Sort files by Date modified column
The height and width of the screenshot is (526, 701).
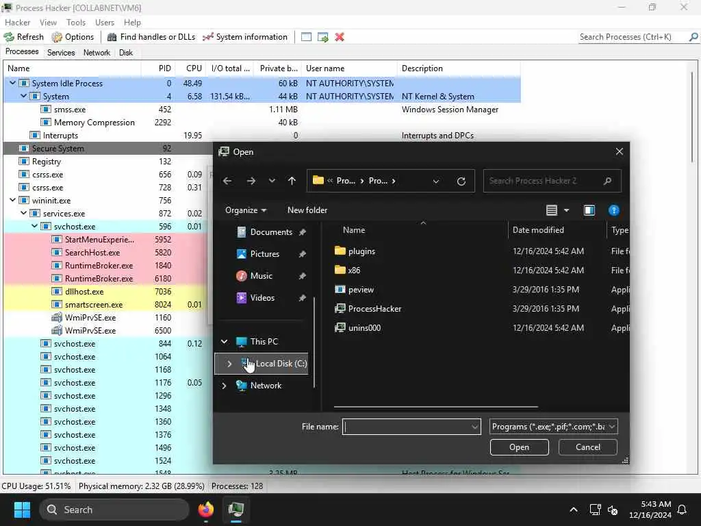(x=557, y=230)
